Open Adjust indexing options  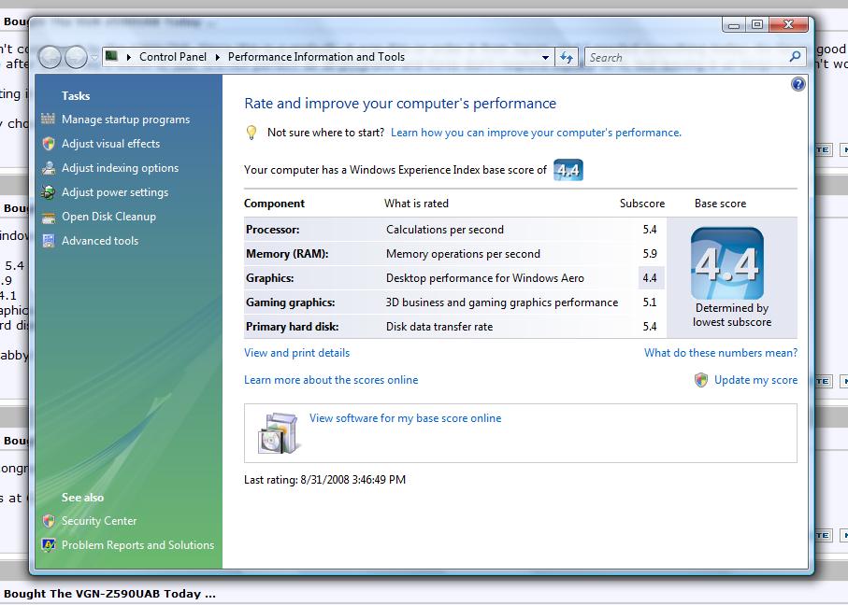tap(120, 168)
